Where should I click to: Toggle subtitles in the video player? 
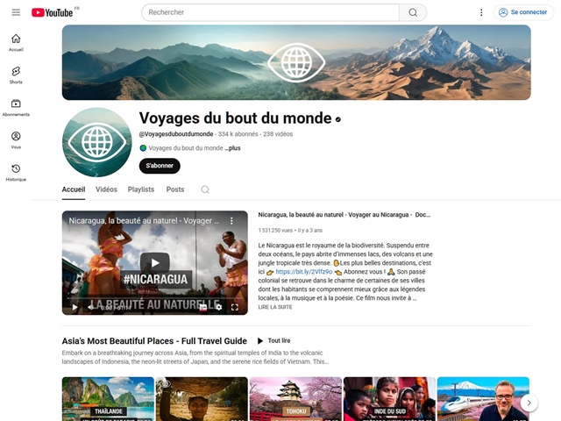tap(203, 307)
